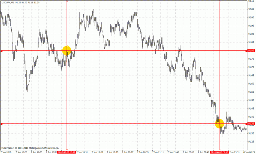256x154 pixels.
Task: Click the 91.75 price scale label
Action: 251,59
